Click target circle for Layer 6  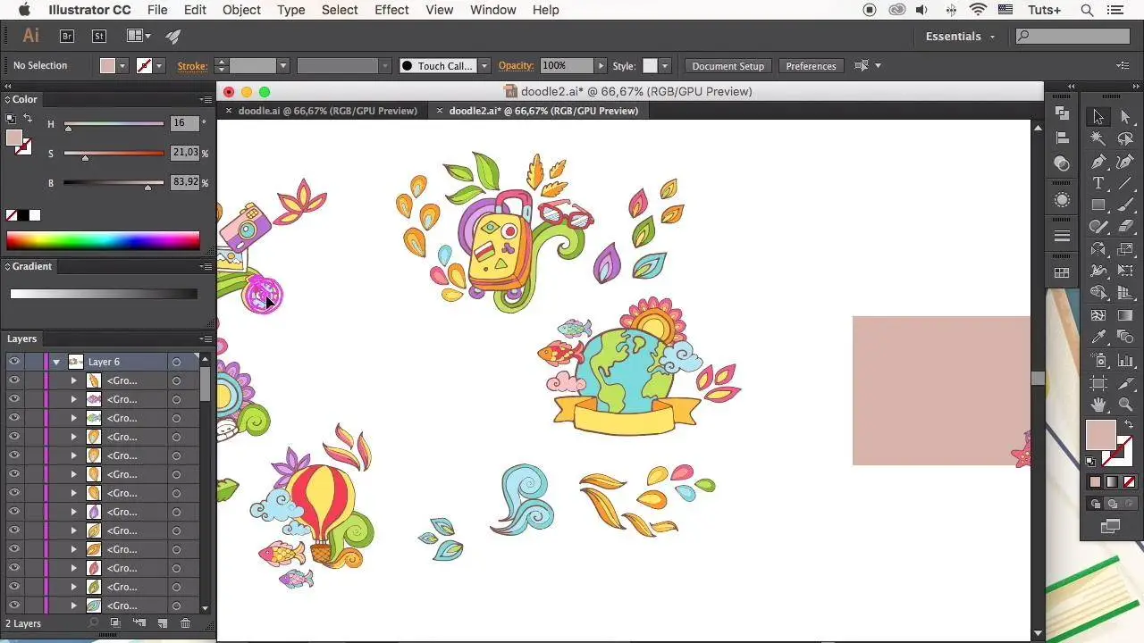pyautogui.click(x=176, y=362)
